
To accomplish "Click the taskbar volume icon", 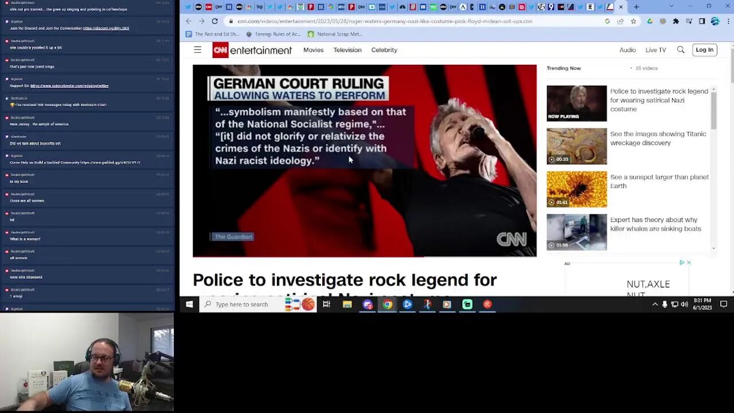I will (x=684, y=305).
